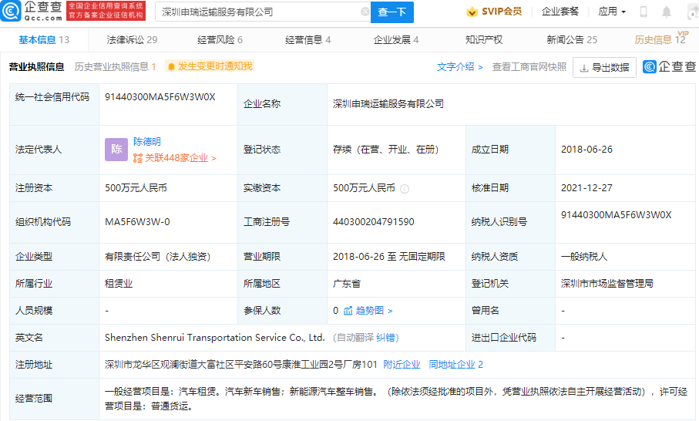The height and width of the screenshot is (421, 699).
Task: Open 关联448家企业 link
Action: click(x=175, y=158)
